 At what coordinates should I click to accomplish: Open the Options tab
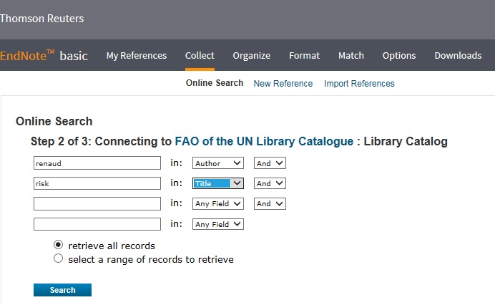click(x=399, y=56)
